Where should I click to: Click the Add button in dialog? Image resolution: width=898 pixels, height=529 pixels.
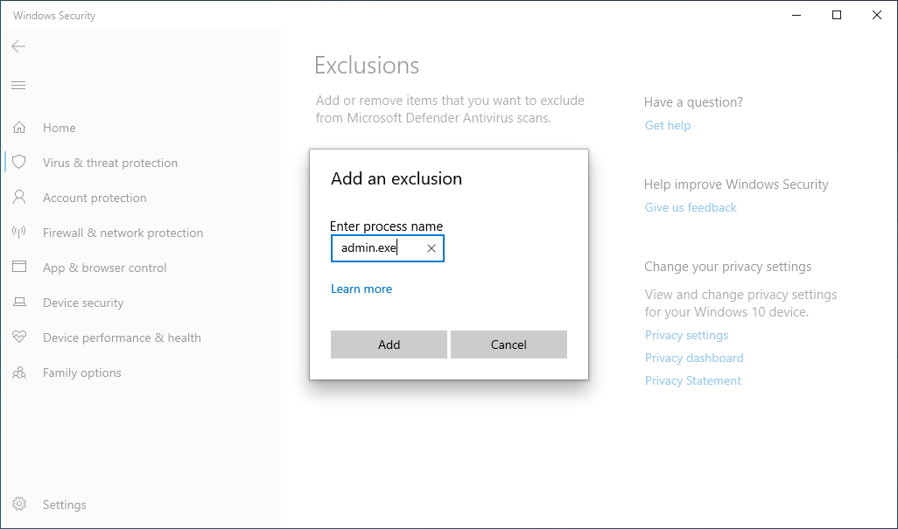point(389,345)
